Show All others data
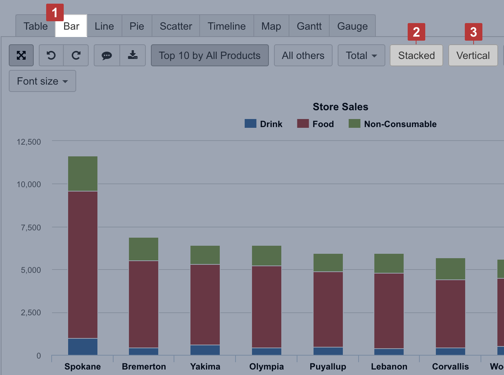Image resolution: width=504 pixels, height=375 pixels. [x=303, y=55]
